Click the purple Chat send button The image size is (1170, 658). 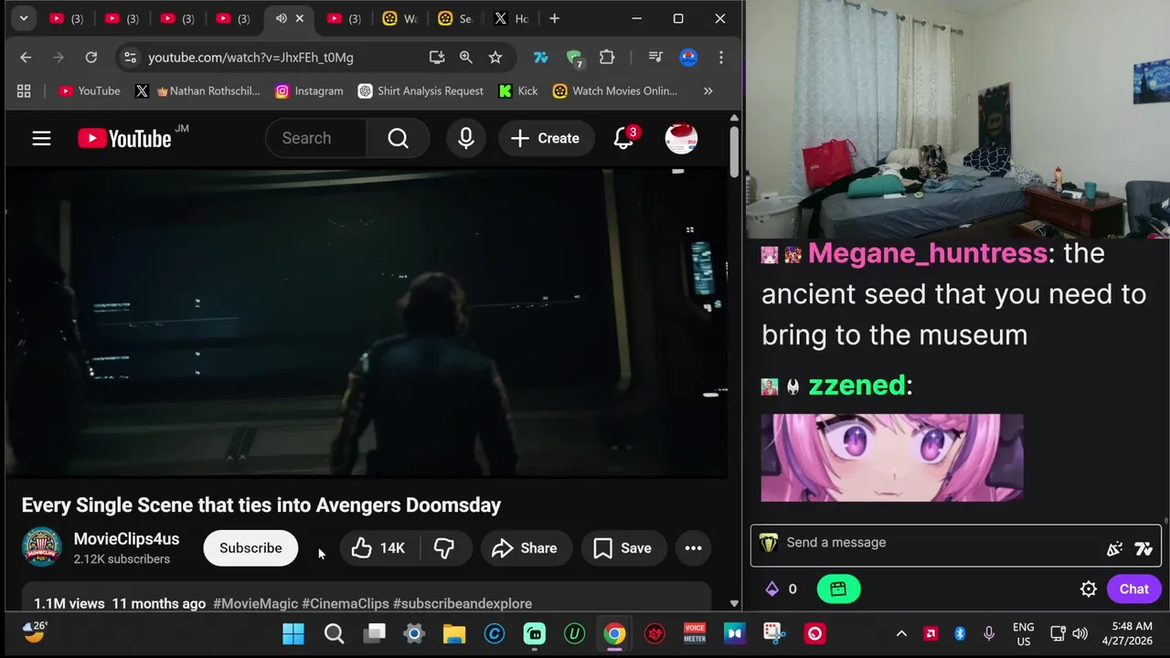pos(1133,589)
